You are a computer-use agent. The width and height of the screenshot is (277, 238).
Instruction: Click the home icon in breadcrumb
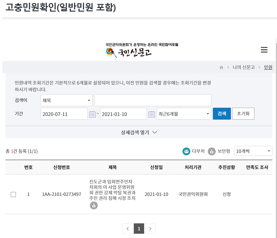(221, 67)
